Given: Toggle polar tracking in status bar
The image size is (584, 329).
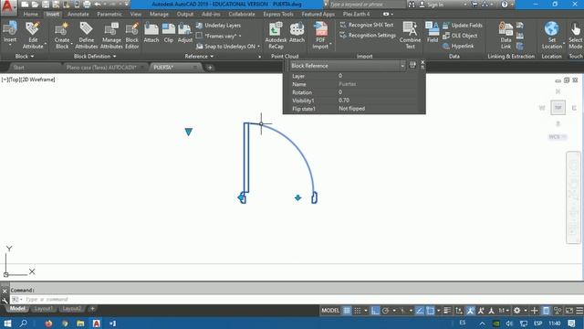Looking at the screenshot, I should (385, 311).
